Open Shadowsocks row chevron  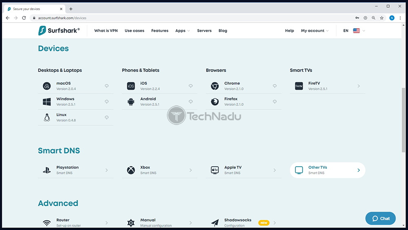pyautogui.click(x=275, y=223)
